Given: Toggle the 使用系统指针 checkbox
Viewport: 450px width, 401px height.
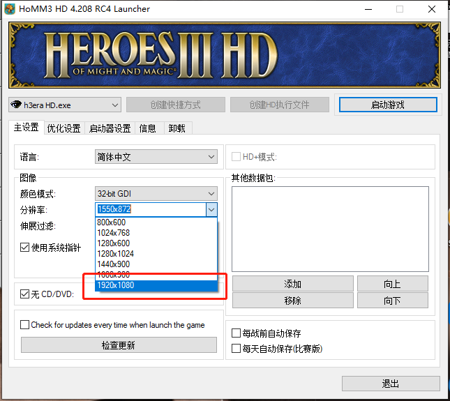Looking at the screenshot, I should coord(25,248).
